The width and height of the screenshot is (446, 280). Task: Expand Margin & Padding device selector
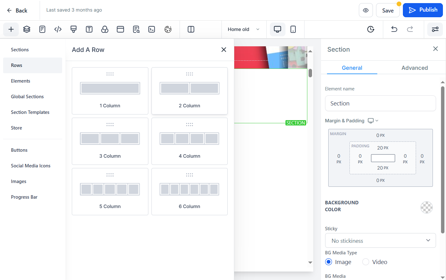(x=373, y=121)
